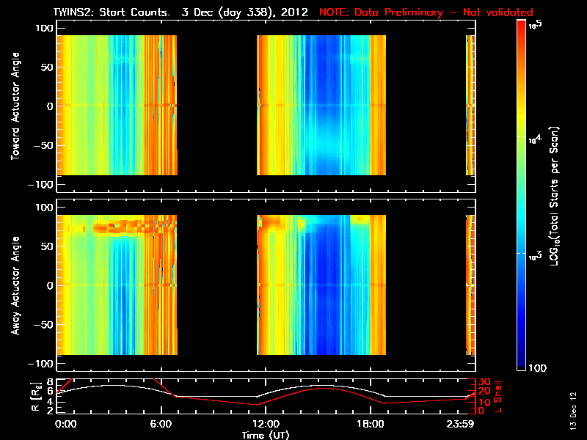The width and height of the screenshot is (587, 440).
Task: Click the 18:00 time axis label
Action: point(365,424)
